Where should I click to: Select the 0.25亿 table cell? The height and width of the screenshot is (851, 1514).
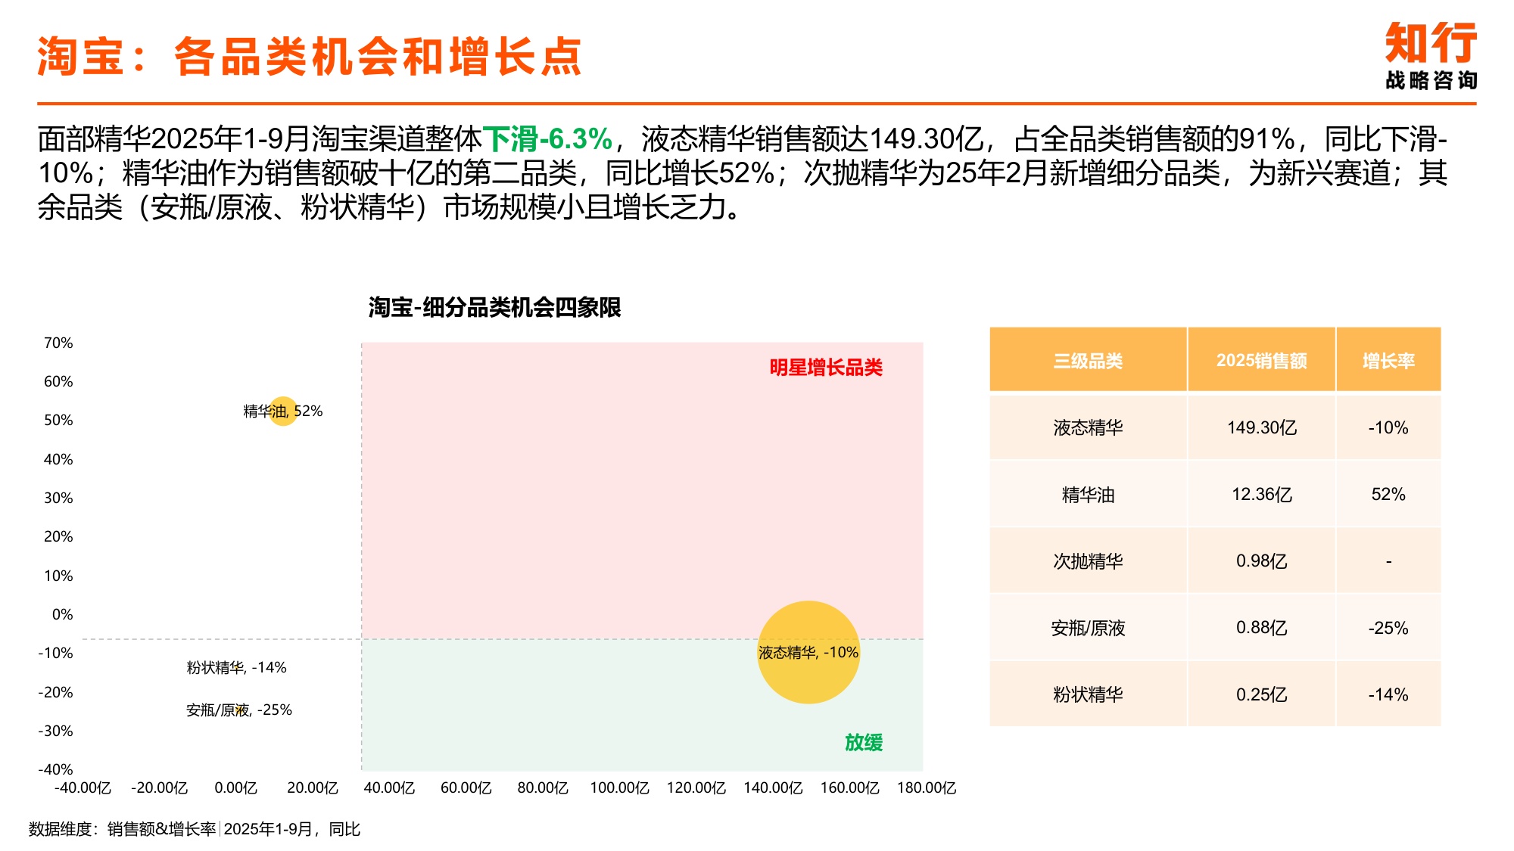click(x=1261, y=694)
